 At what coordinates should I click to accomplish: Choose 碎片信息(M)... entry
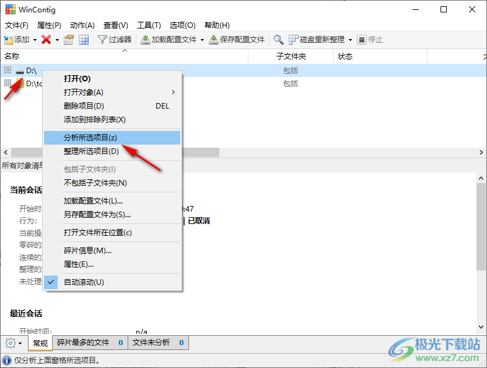[112, 251]
